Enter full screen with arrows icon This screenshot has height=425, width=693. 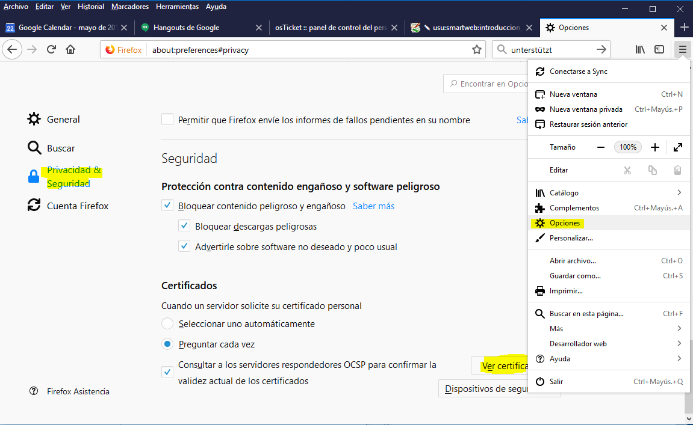coord(677,147)
